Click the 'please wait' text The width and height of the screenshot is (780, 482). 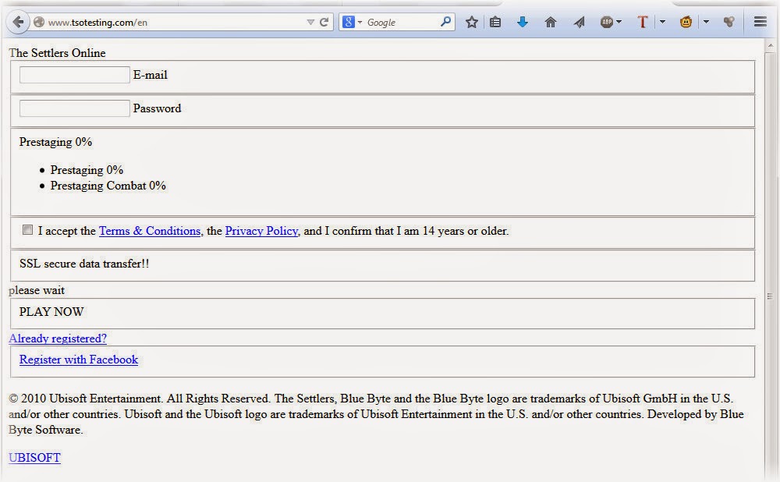click(37, 290)
